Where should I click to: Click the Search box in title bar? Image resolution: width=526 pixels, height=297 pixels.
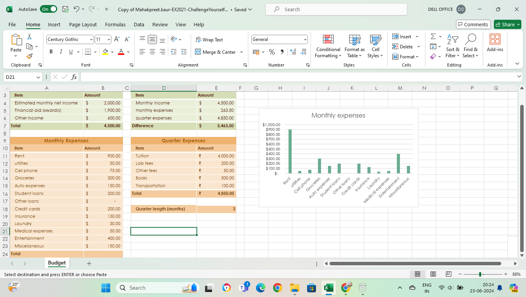(336, 9)
